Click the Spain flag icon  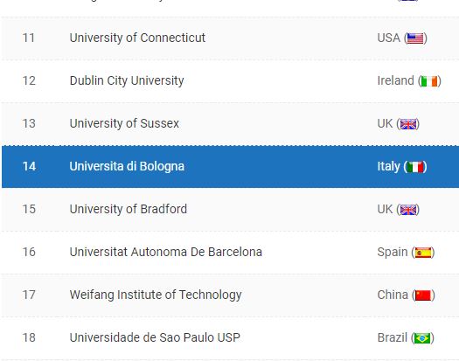[x=422, y=253]
